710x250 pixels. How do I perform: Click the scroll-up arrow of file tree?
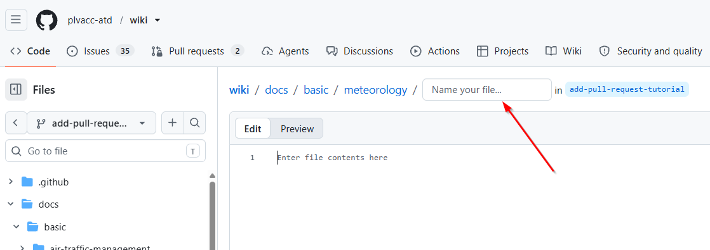(212, 175)
